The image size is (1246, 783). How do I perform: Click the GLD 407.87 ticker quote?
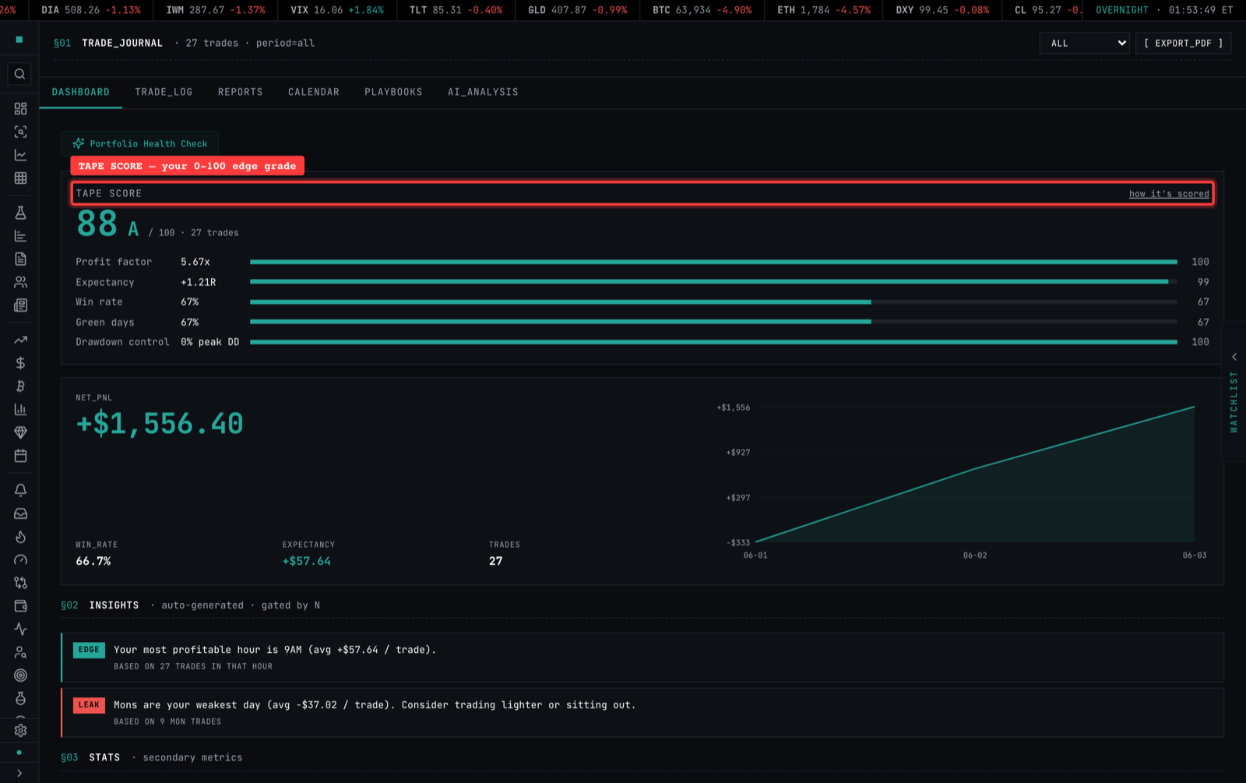(577, 10)
